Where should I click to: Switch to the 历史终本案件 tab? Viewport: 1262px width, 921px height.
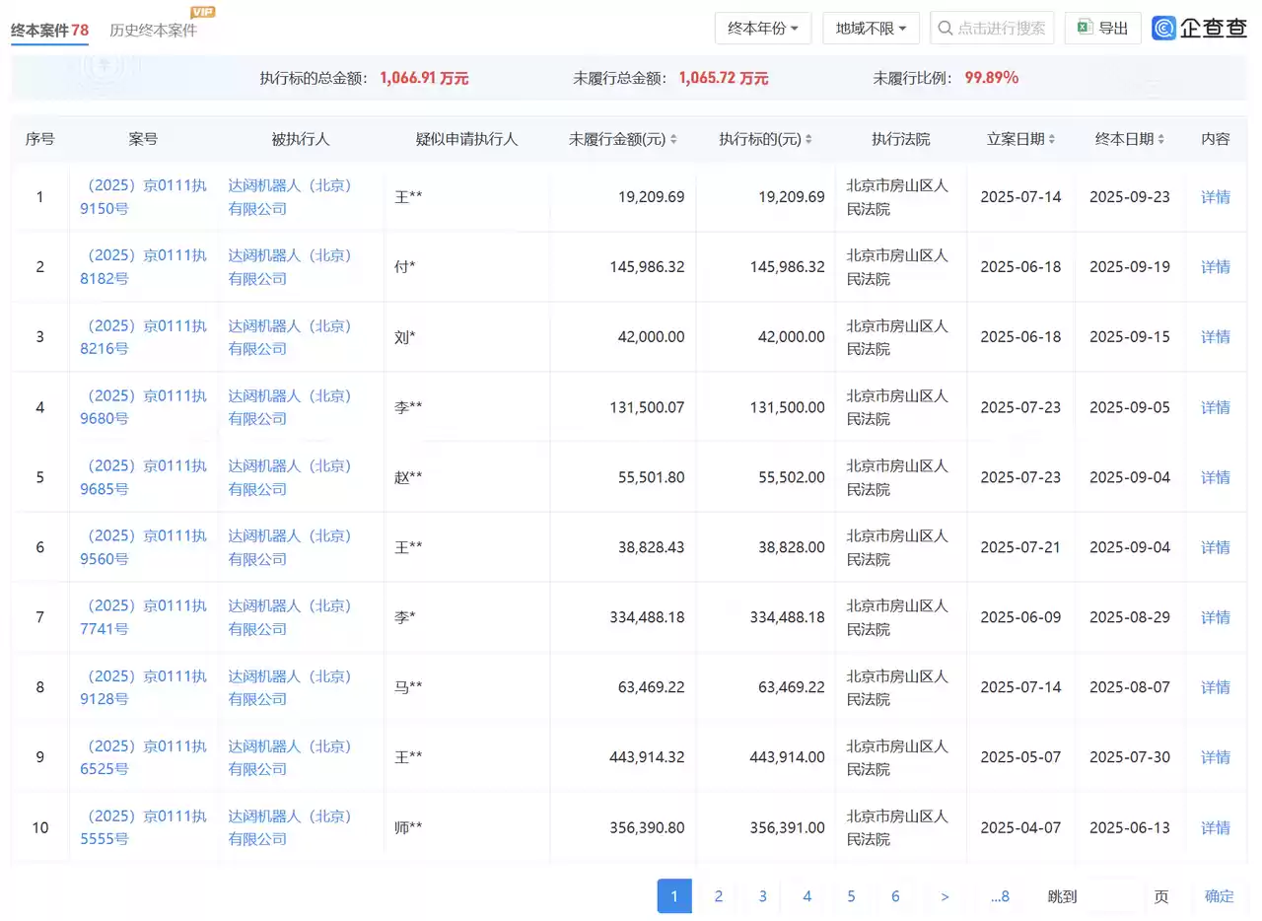(151, 29)
